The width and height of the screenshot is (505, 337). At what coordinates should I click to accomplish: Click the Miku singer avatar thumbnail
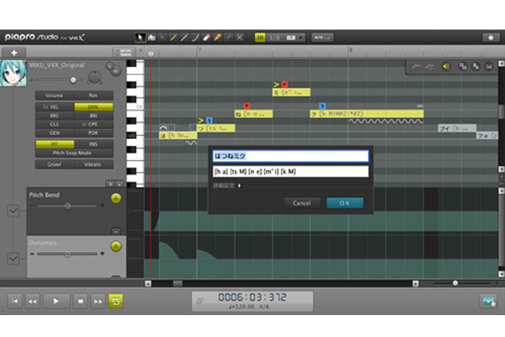tap(13, 73)
